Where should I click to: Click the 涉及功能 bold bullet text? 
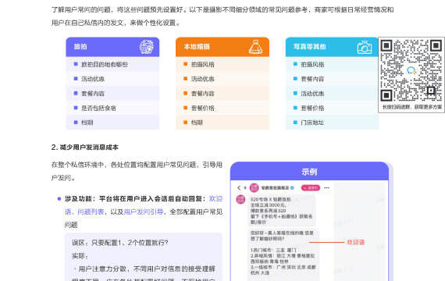(x=135, y=198)
